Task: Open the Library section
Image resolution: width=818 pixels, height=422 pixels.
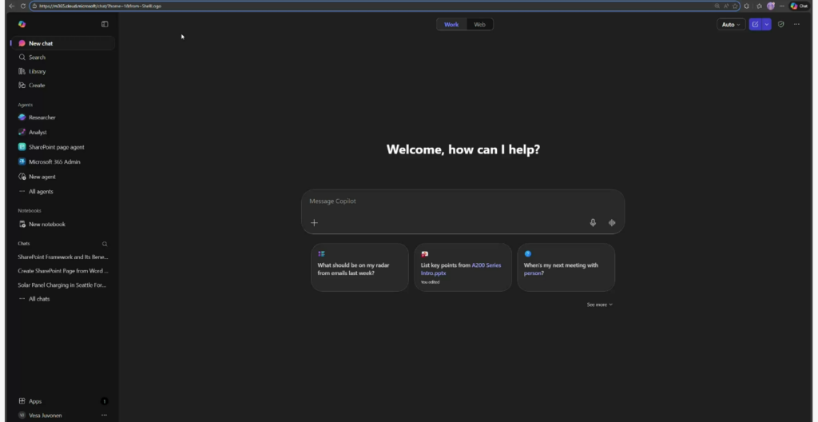Action: point(37,71)
